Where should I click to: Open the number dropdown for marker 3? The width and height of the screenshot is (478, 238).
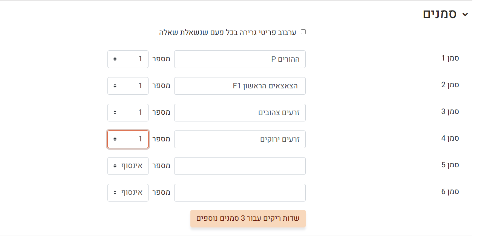(128, 113)
